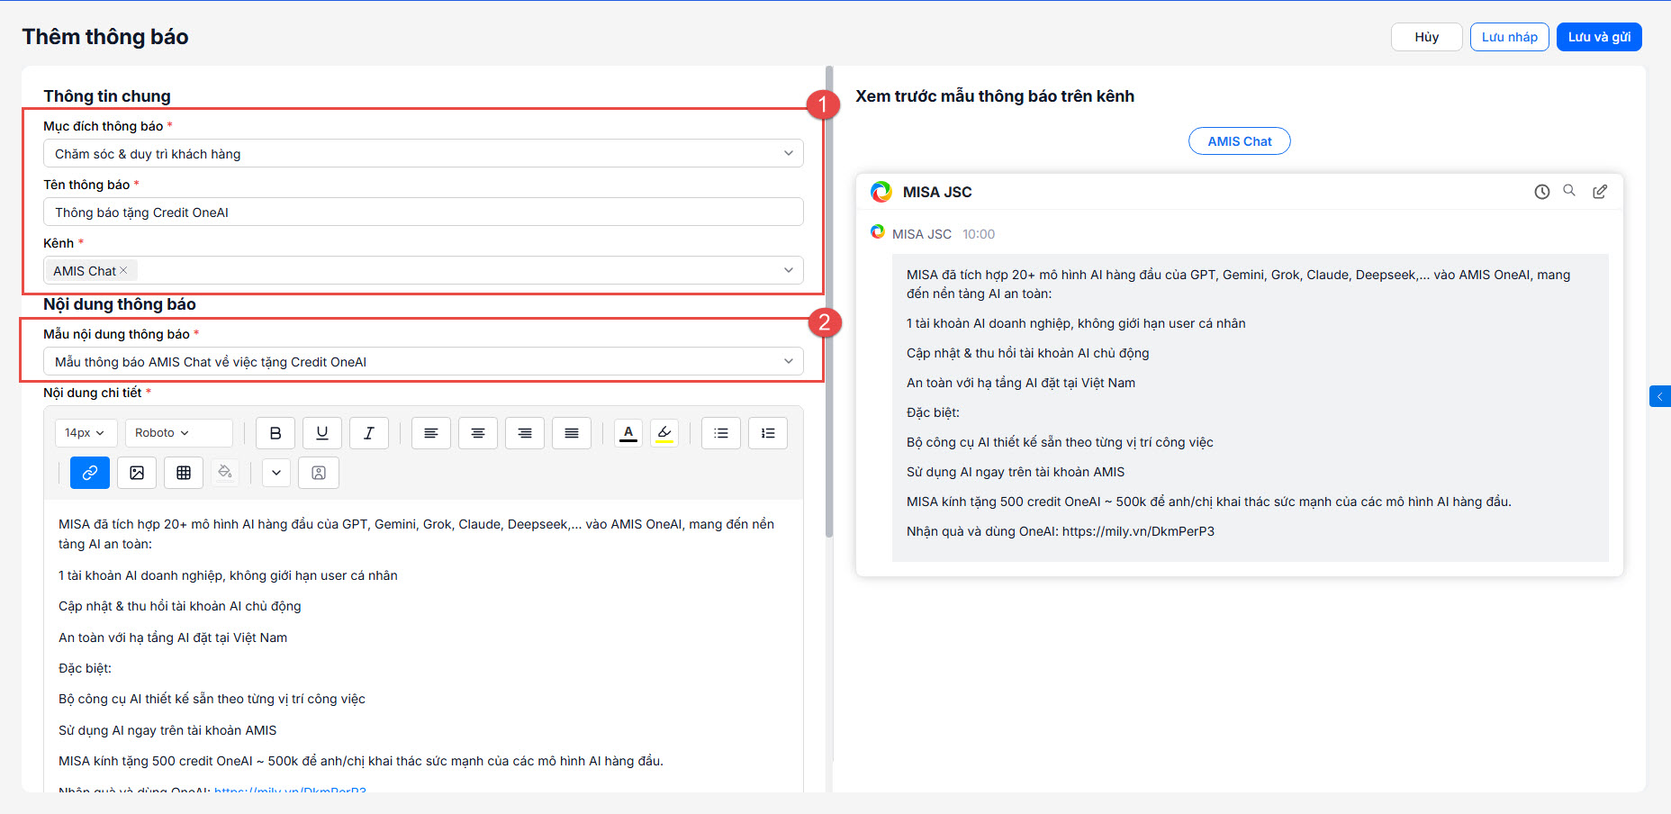Click 'Cập nhật & thu hồi tài khoản' line in editor

180,606
